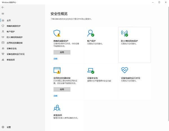Click the settings gear icon in the sidebar

click(3, 127)
